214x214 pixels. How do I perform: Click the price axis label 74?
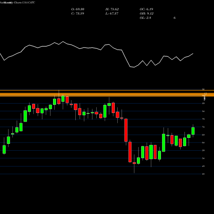[203, 127]
